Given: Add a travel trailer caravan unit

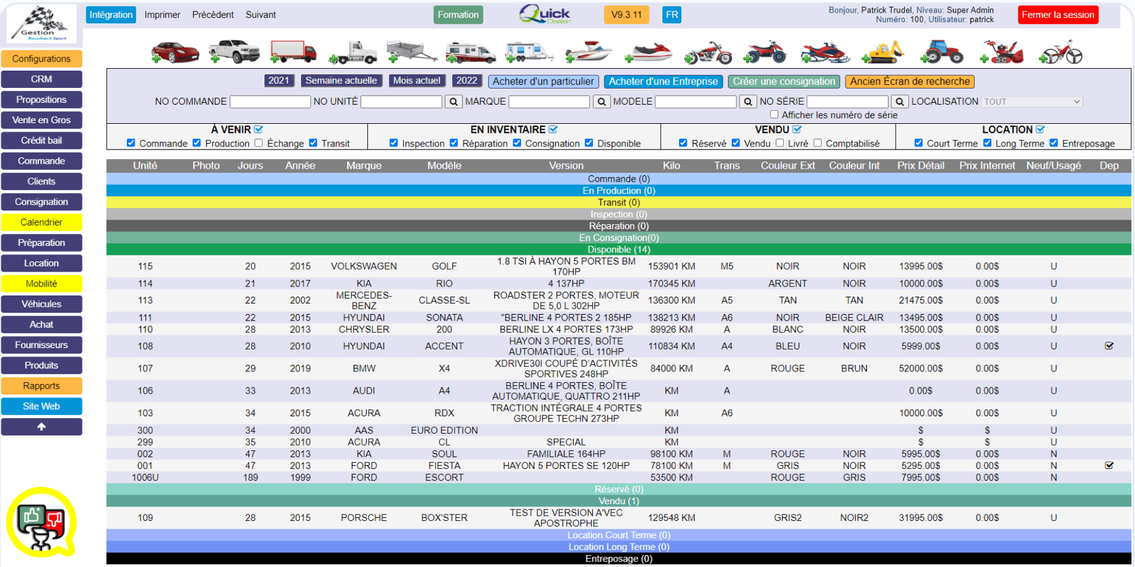Looking at the screenshot, I should click(529, 52).
